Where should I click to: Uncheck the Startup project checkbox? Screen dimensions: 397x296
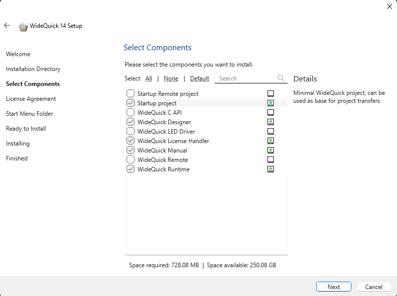pyautogui.click(x=131, y=103)
